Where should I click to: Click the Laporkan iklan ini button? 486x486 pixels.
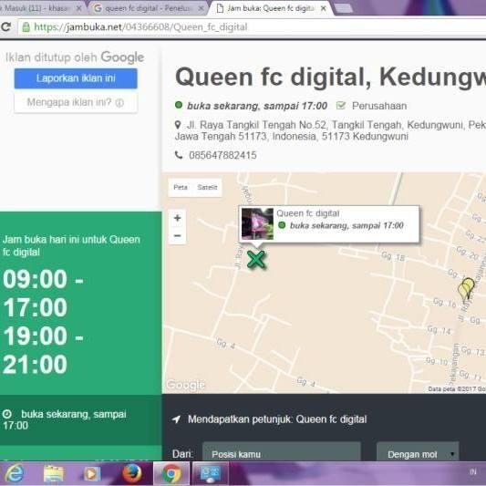click(x=76, y=78)
